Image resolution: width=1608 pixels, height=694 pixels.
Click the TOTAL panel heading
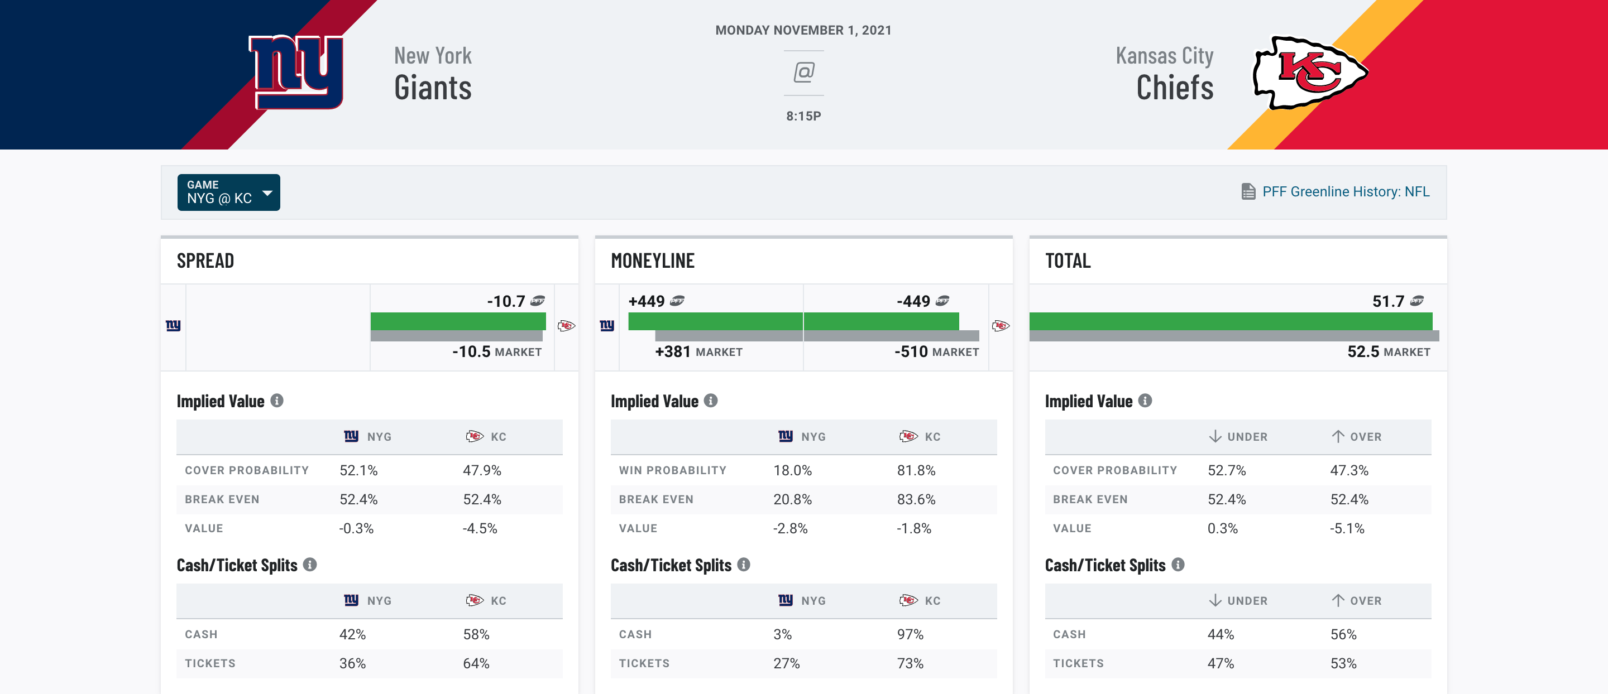tap(1068, 261)
